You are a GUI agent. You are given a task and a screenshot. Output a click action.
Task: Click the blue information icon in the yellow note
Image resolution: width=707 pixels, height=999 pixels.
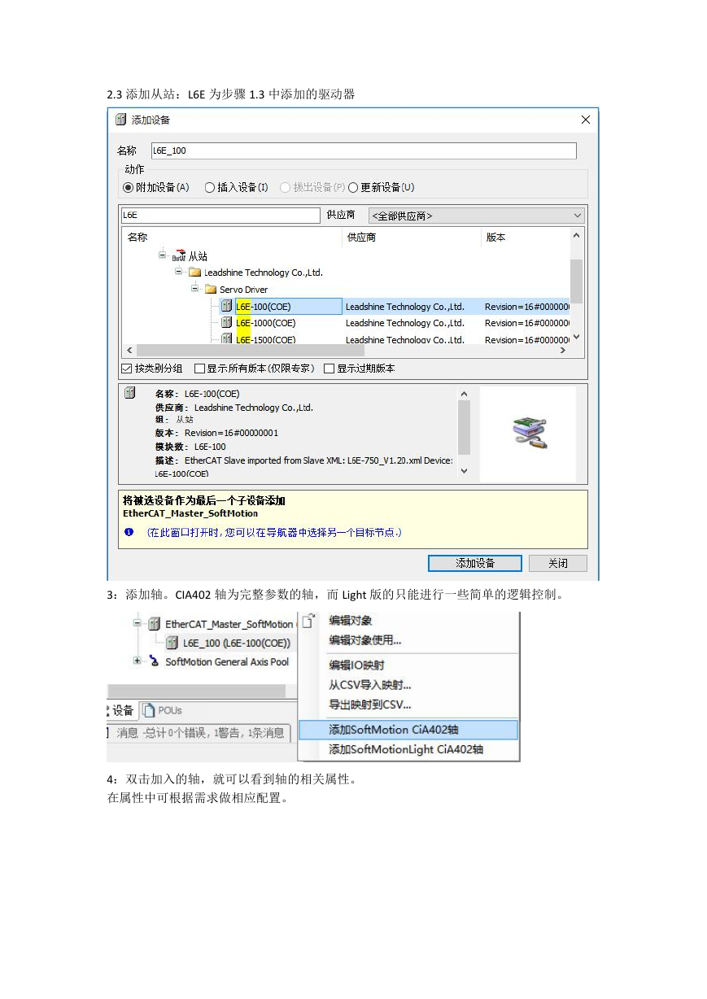[x=129, y=532]
